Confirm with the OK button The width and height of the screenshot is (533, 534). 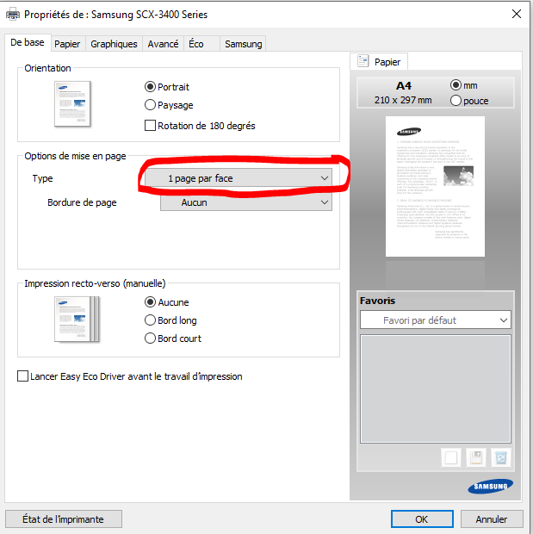(x=422, y=519)
